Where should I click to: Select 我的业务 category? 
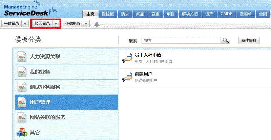point(66,72)
